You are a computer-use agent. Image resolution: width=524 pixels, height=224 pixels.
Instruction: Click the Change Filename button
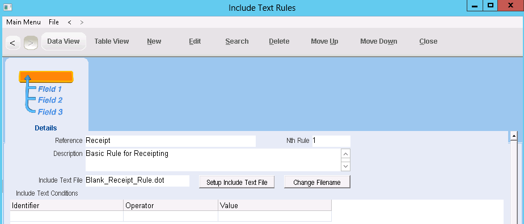pyautogui.click(x=317, y=182)
